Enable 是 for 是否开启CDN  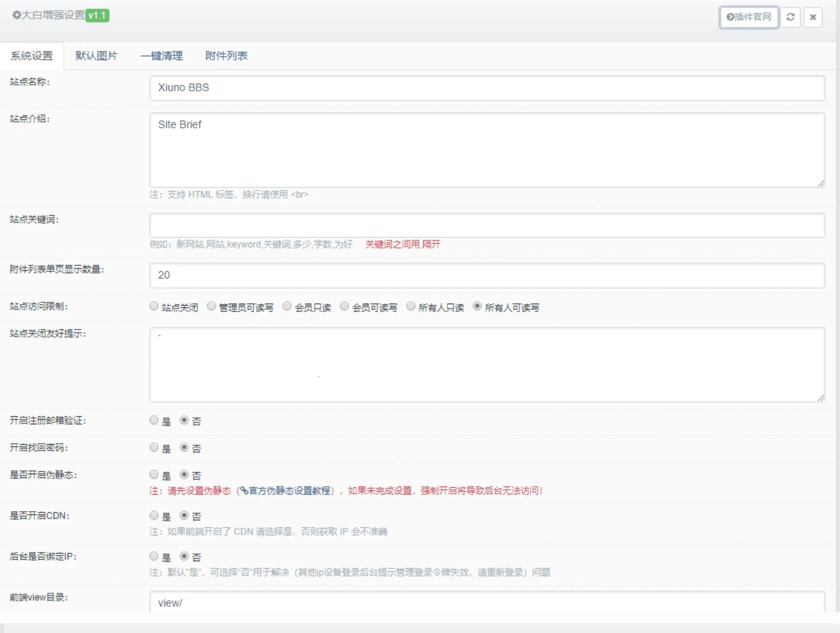154,516
